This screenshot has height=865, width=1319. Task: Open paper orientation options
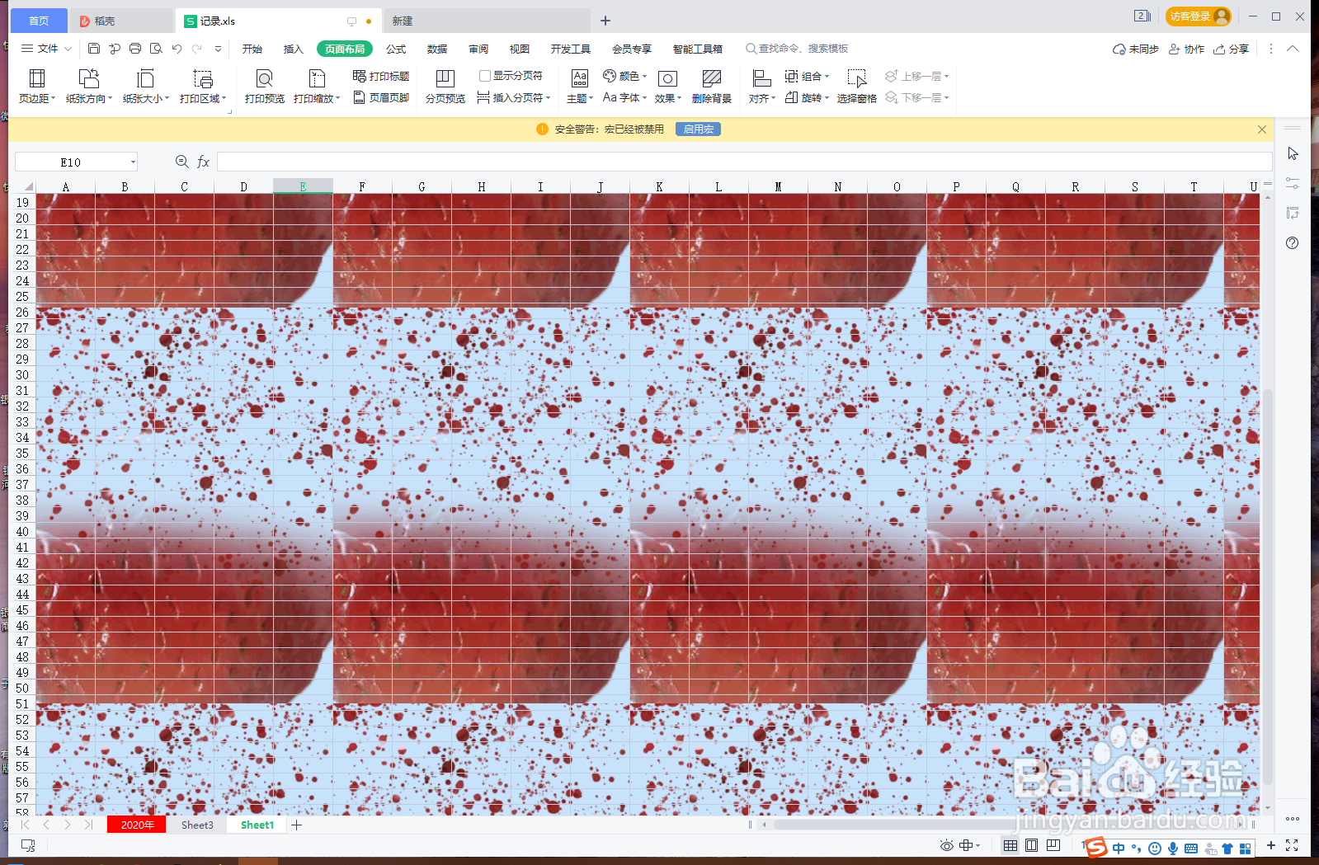89,86
